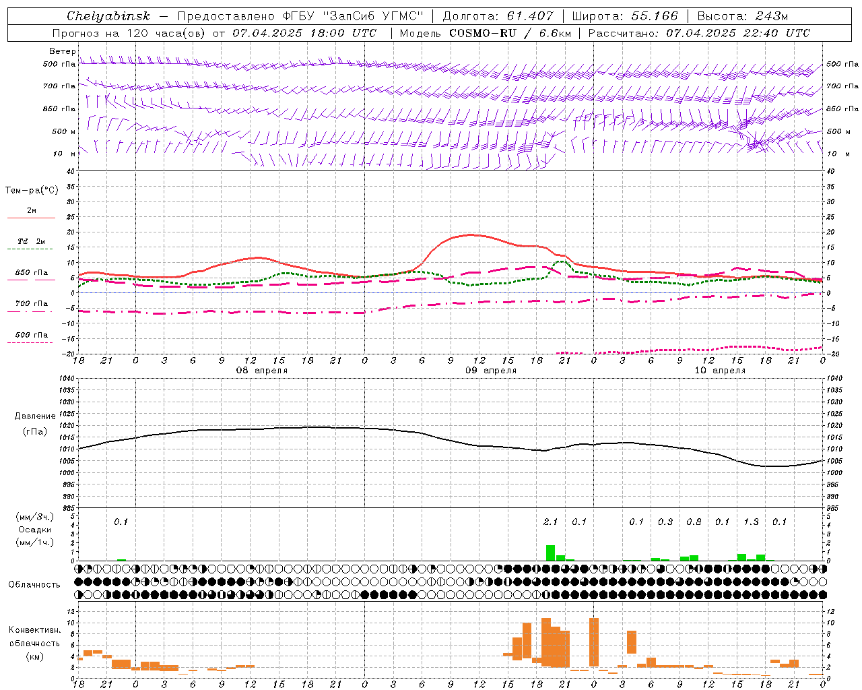The image size is (862, 690).
Task: Click the tallest green precipitation bar
Action: coord(550,553)
